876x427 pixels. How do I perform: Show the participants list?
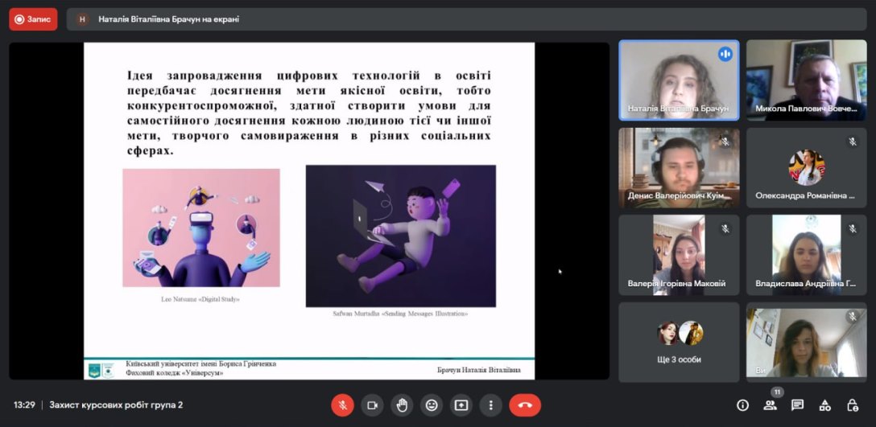(770, 405)
